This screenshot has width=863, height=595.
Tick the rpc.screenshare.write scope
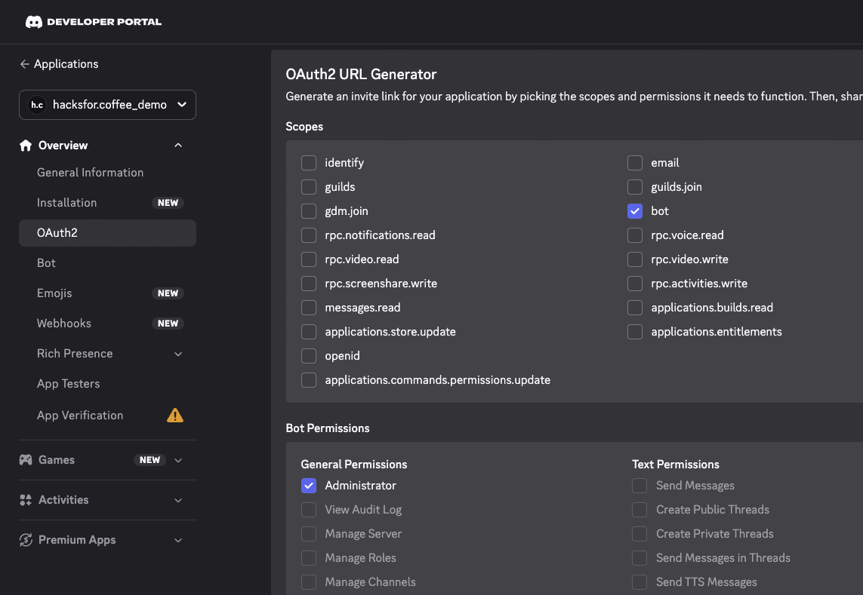point(309,284)
